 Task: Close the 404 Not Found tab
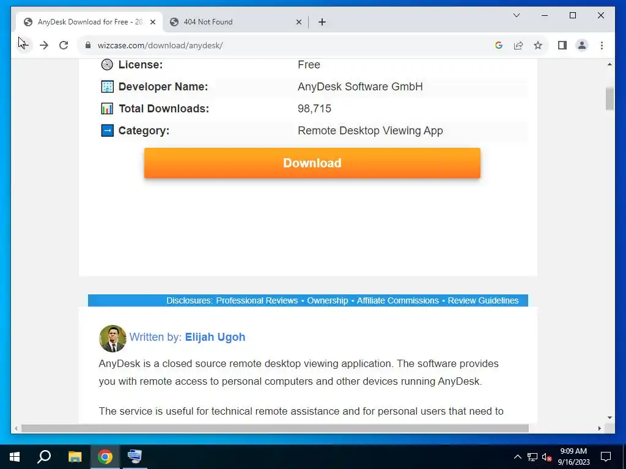coord(298,22)
